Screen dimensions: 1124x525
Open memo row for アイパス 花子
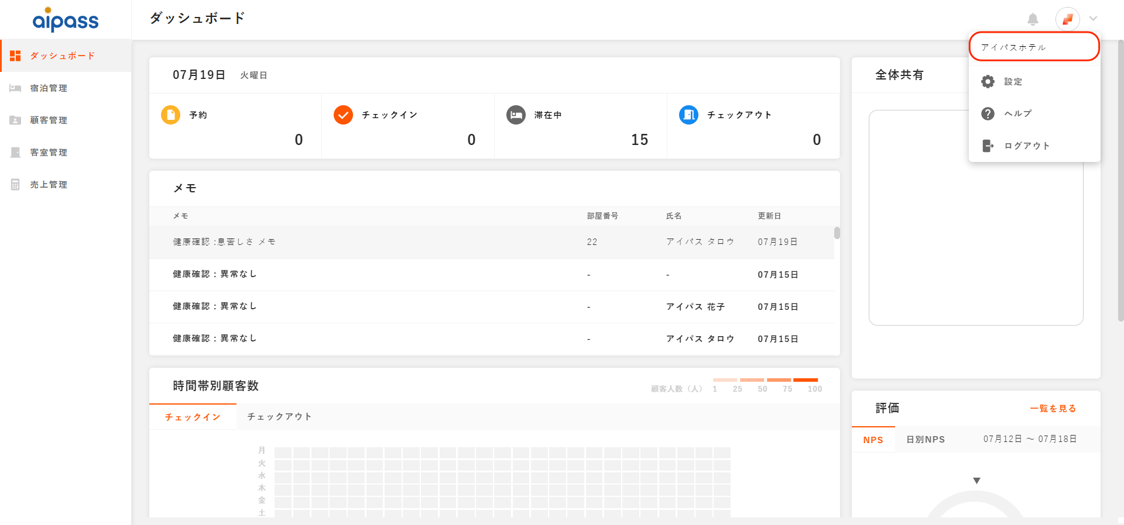tap(492, 306)
